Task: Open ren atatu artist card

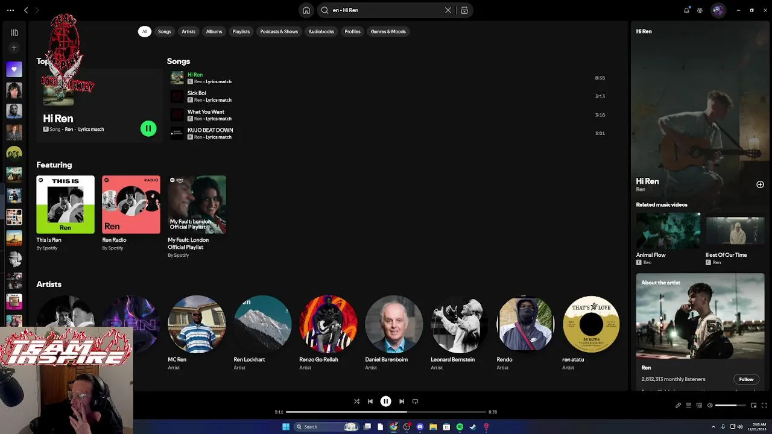Action: (x=591, y=332)
